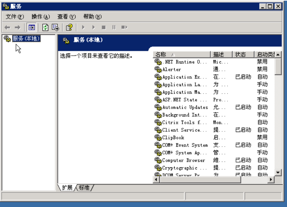Toggle the show/hide console tree icon
This screenshot has height=207, width=287.
click(32, 27)
